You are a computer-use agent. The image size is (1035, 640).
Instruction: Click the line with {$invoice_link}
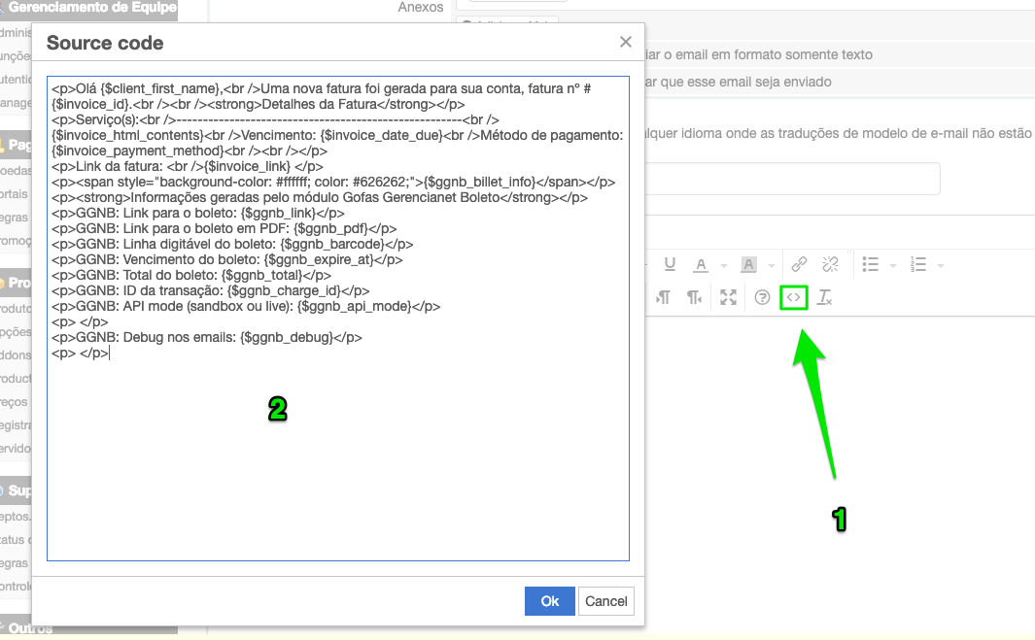(188, 166)
